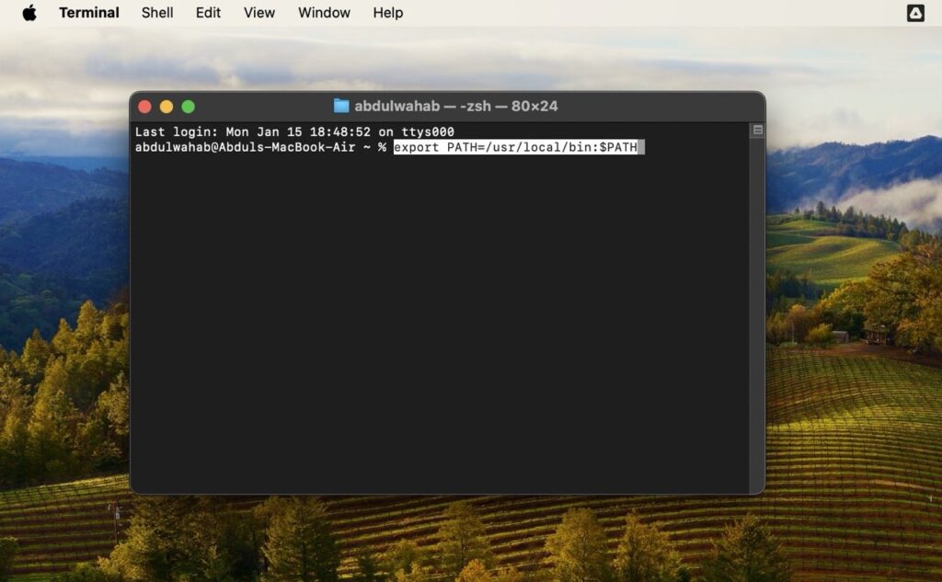Open the View menu
The height and width of the screenshot is (582, 942).
click(258, 13)
